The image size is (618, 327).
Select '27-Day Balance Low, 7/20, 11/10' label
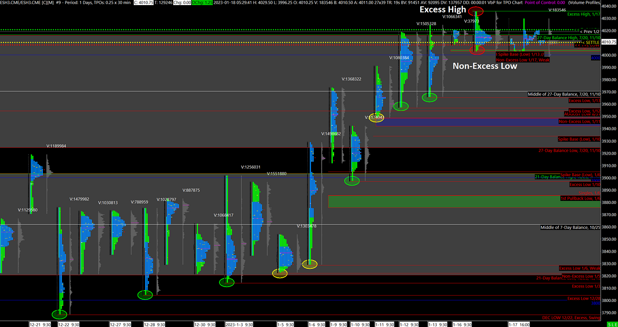pos(569,150)
